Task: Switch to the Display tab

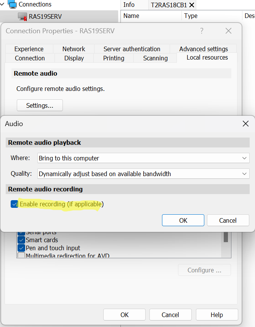Action: [74, 58]
